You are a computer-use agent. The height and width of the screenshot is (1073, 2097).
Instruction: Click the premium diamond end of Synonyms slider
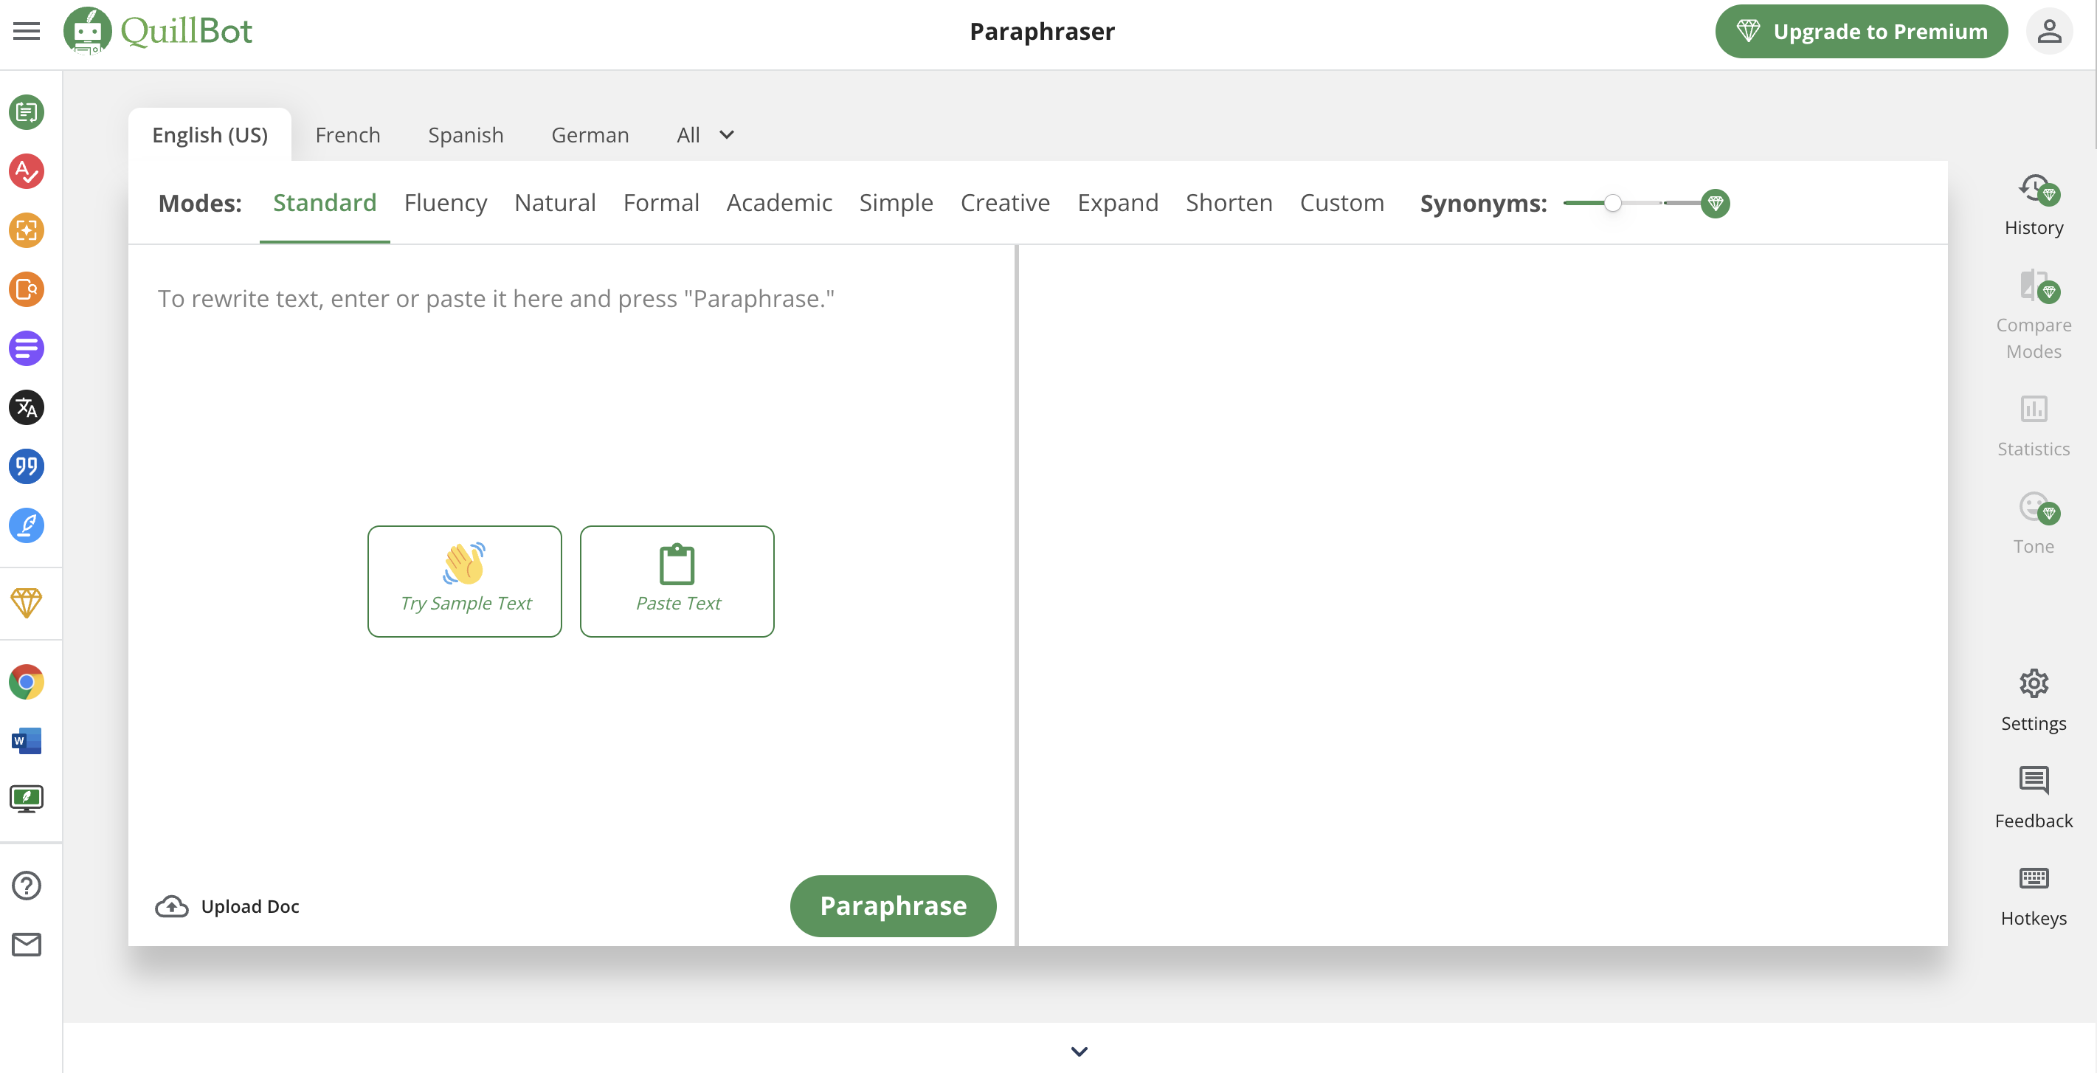[1716, 203]
